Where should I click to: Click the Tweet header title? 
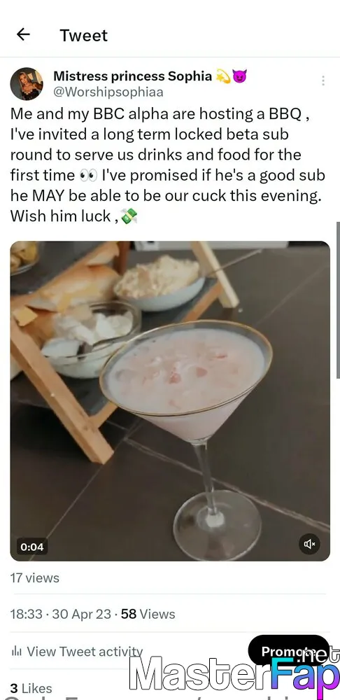click(84, 35)
